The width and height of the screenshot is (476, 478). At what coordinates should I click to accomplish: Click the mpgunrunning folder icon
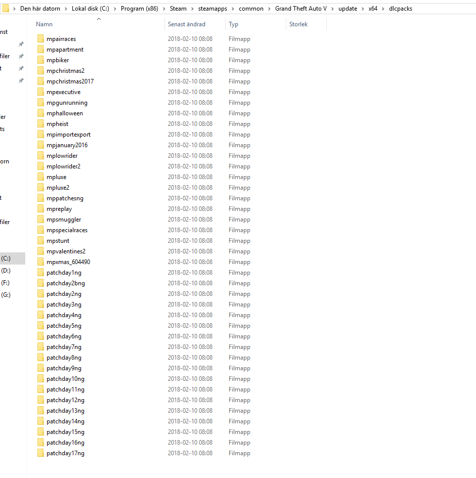(x=40, y=102)
